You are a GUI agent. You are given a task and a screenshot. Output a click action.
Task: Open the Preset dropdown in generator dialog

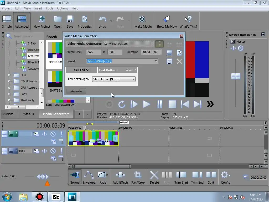coord(156,61)
